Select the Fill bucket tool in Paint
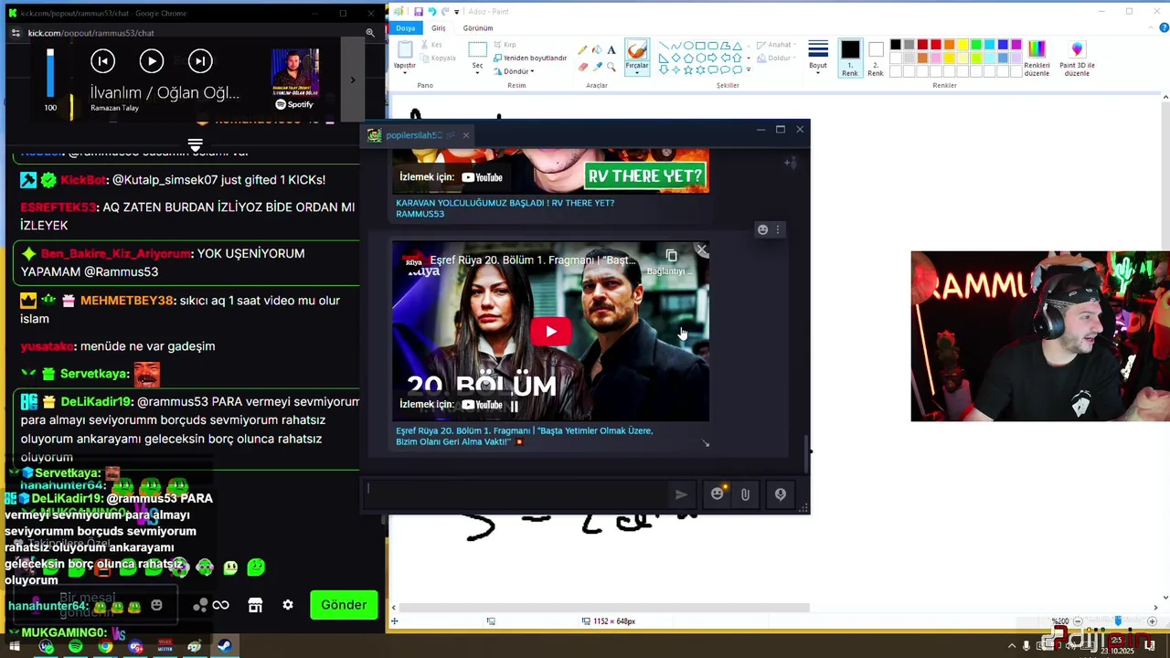 597,50
